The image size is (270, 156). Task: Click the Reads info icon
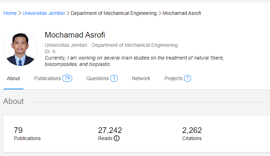117,138
